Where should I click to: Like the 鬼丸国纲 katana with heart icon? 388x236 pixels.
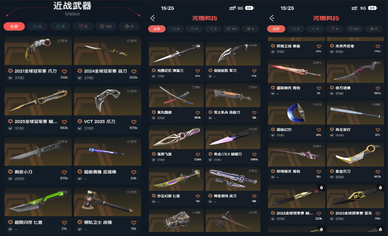coord(198,113)
